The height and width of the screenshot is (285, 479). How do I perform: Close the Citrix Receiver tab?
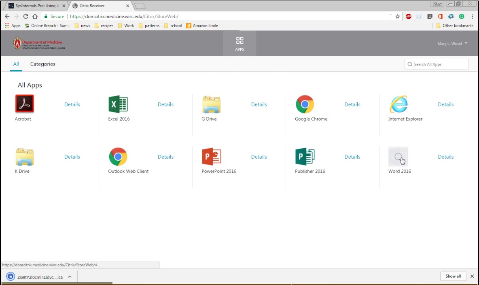128,6
